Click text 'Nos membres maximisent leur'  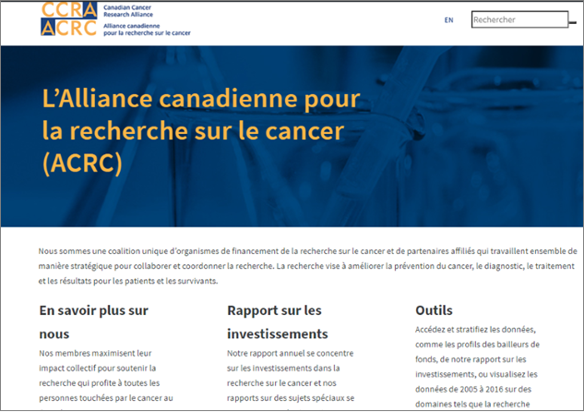click(95, 353)
